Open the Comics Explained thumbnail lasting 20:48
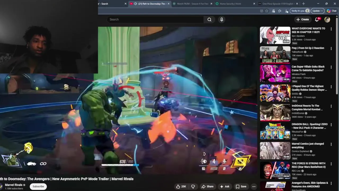Screen dimensions: 339x191 (x=275, y=151)
